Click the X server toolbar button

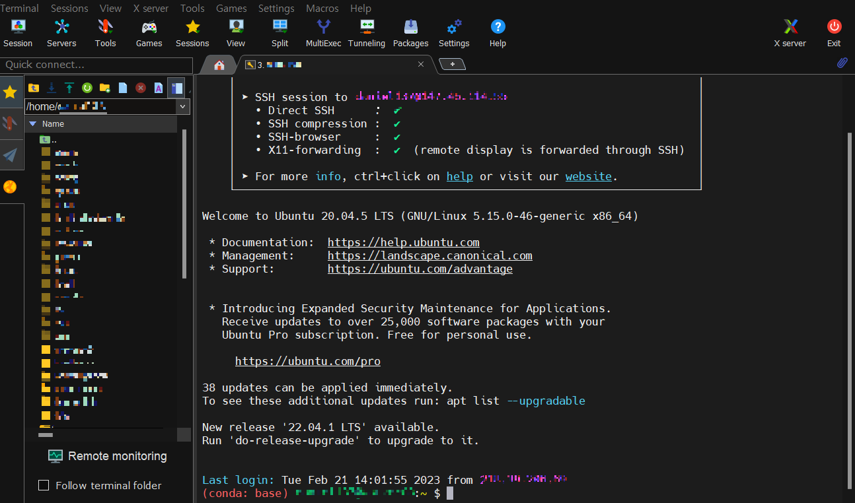(790, 33)
